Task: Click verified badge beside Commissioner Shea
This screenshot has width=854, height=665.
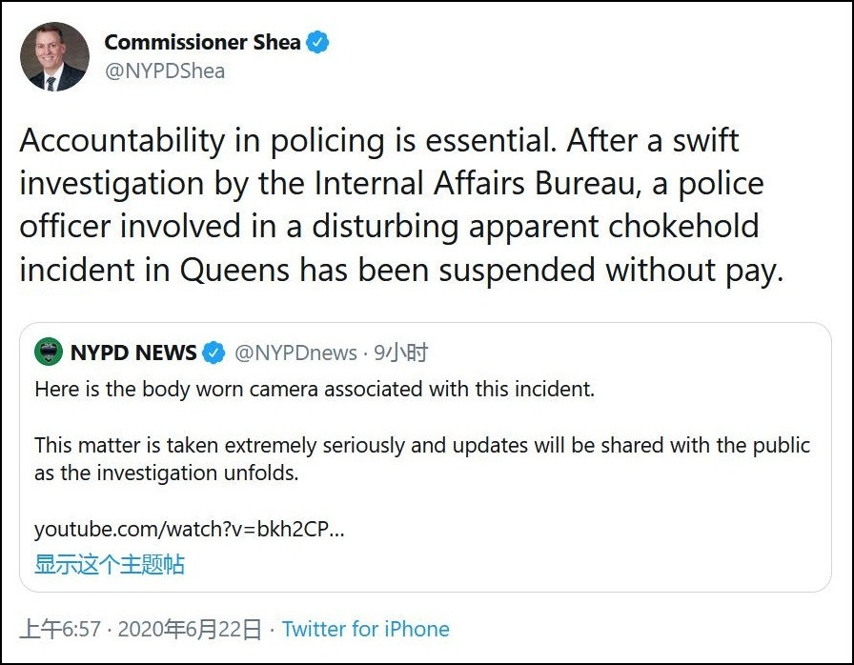Action: point(318,43)
